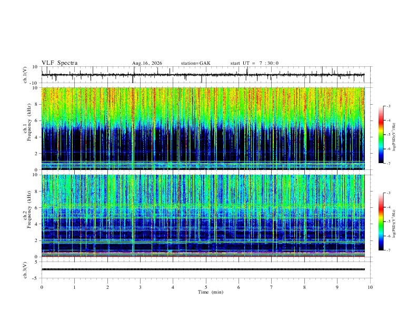
Task: Click the Time (min) axis label
Action: (211, 292)
